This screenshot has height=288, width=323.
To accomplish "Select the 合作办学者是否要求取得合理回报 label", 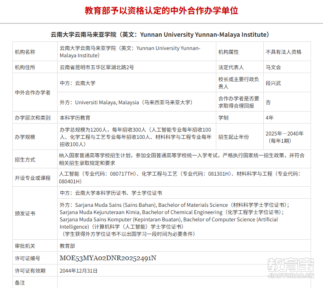I will (239, 102).
